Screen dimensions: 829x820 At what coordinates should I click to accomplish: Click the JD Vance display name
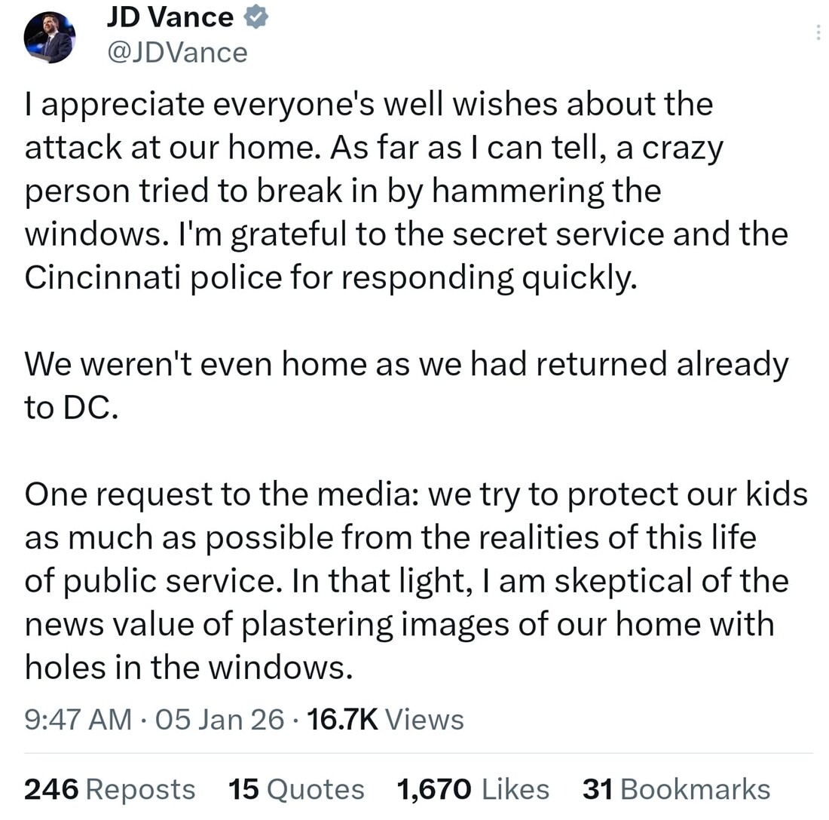click(170, 17)
